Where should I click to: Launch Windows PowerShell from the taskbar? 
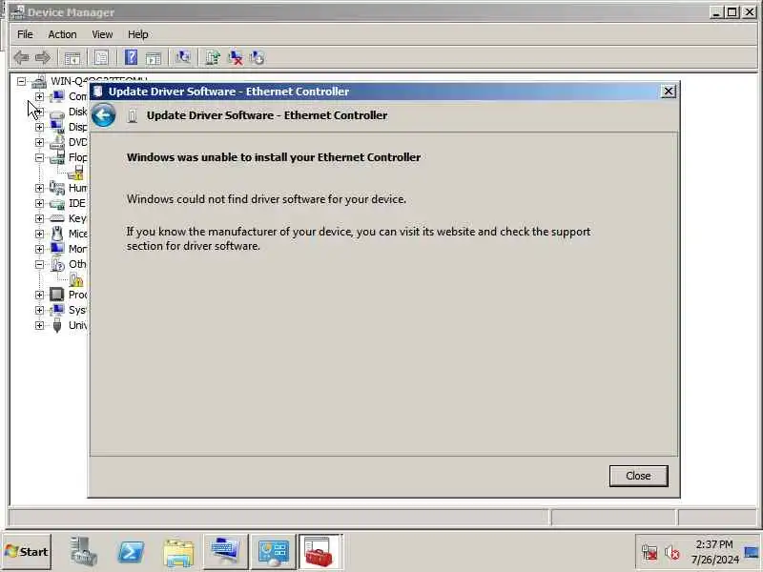pos(131,552)
